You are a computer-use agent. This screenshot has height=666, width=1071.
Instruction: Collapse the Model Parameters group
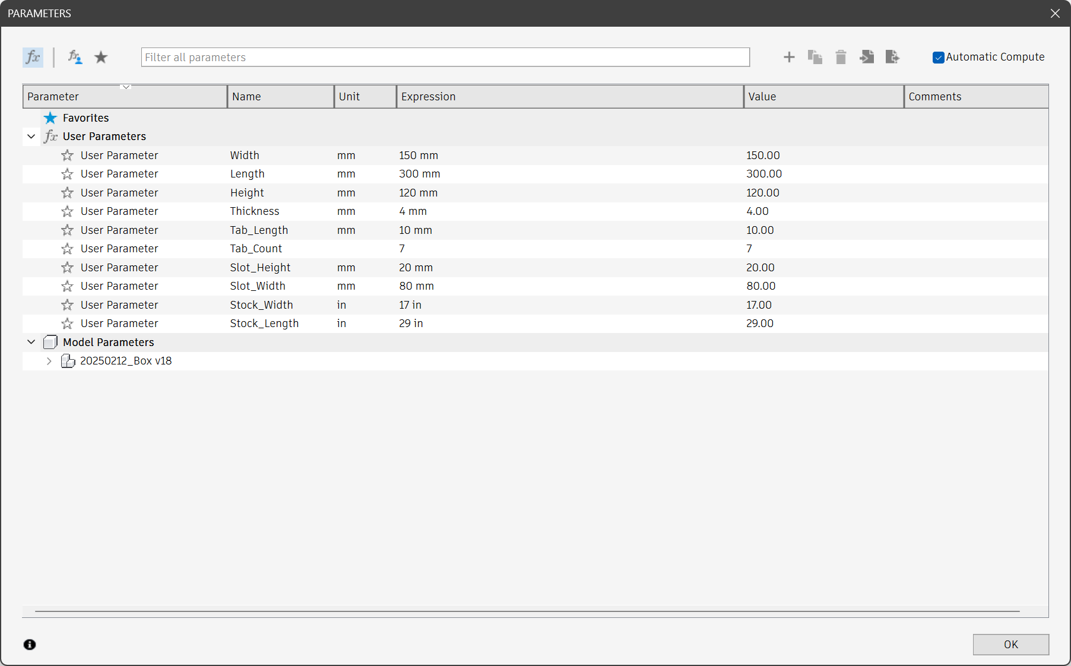point(31,342)
